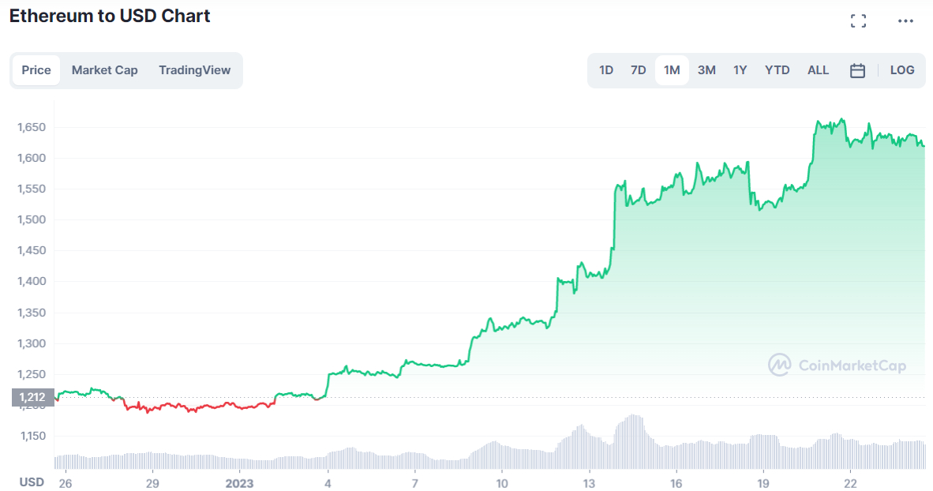Show ALL-time price history
The image size is (933, 491).
(818, 70)
